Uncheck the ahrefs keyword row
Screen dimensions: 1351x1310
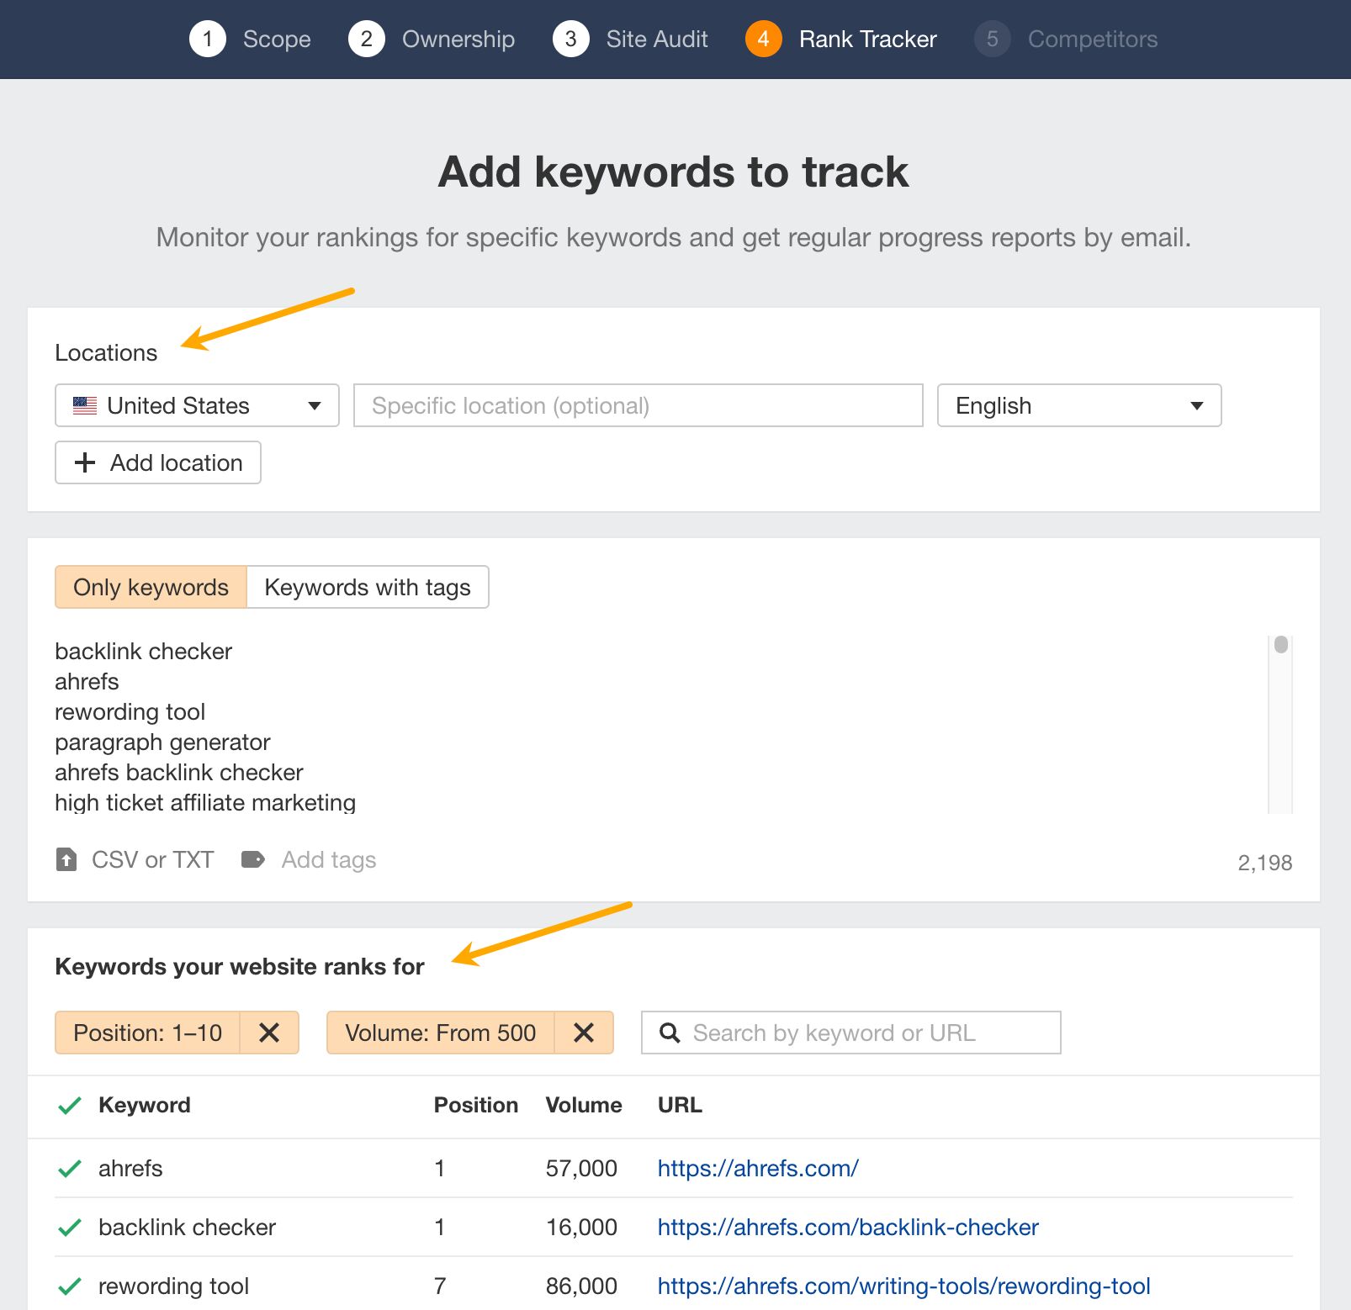click(x=69, y=1168)
